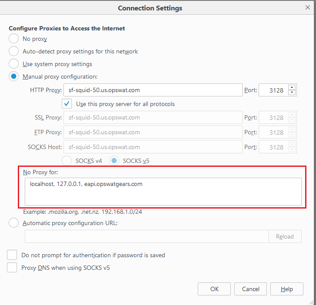Select Manual proxy configuration radio button
This screenshot has height=305, width=316.
[14, 76]
